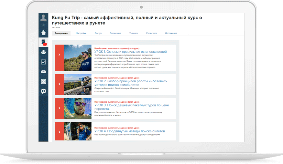Switch to the Ученики tab

pyautogui.click(x=134, y=33)
